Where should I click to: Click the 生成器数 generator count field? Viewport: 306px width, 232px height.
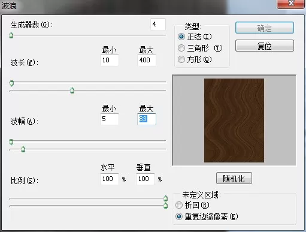(x=158, y=25)
